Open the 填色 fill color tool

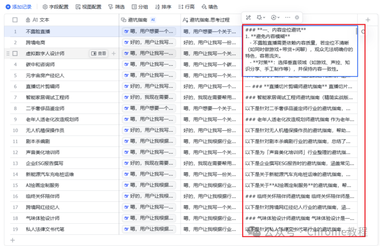(x=210, y=7)
